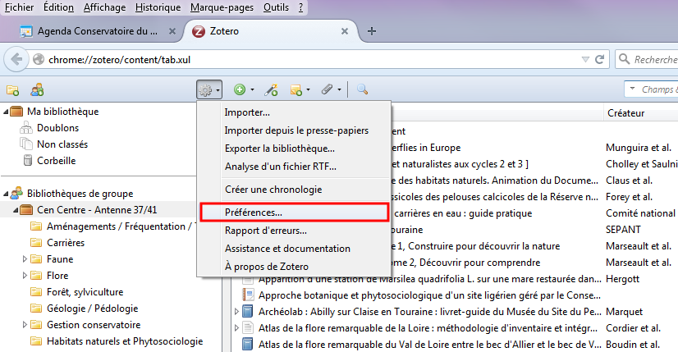
Task: Click the green plus New Item icon
Action: click(240, 89)
